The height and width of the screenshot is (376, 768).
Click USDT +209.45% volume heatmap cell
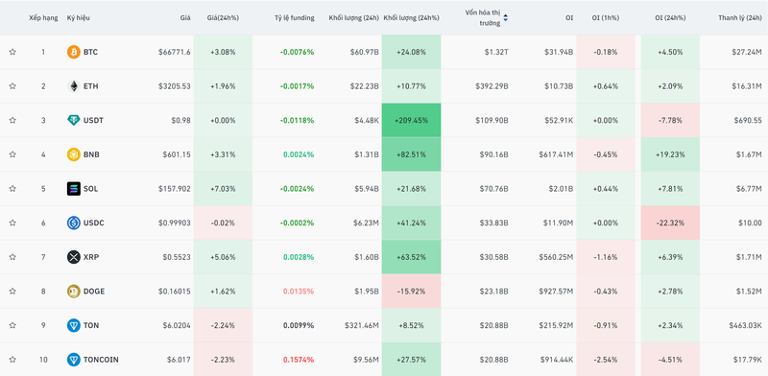(x=412, y=121)
